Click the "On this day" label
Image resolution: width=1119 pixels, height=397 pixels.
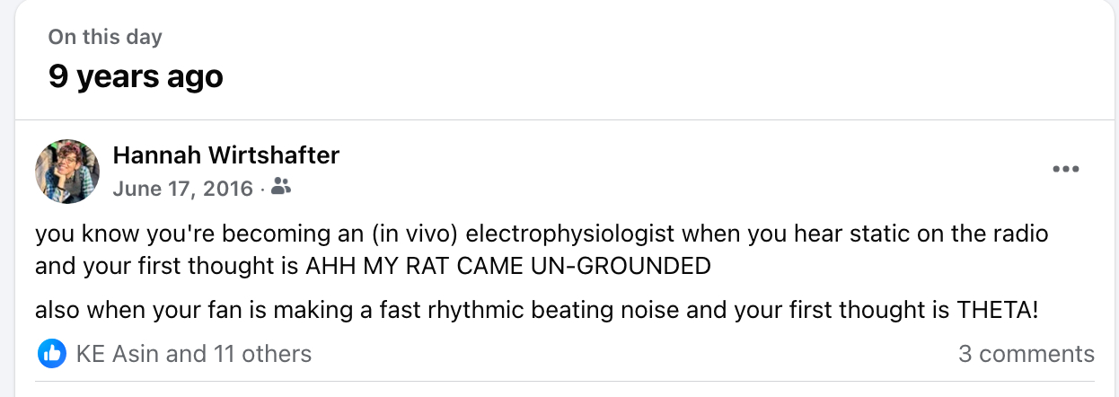point(105,38)
